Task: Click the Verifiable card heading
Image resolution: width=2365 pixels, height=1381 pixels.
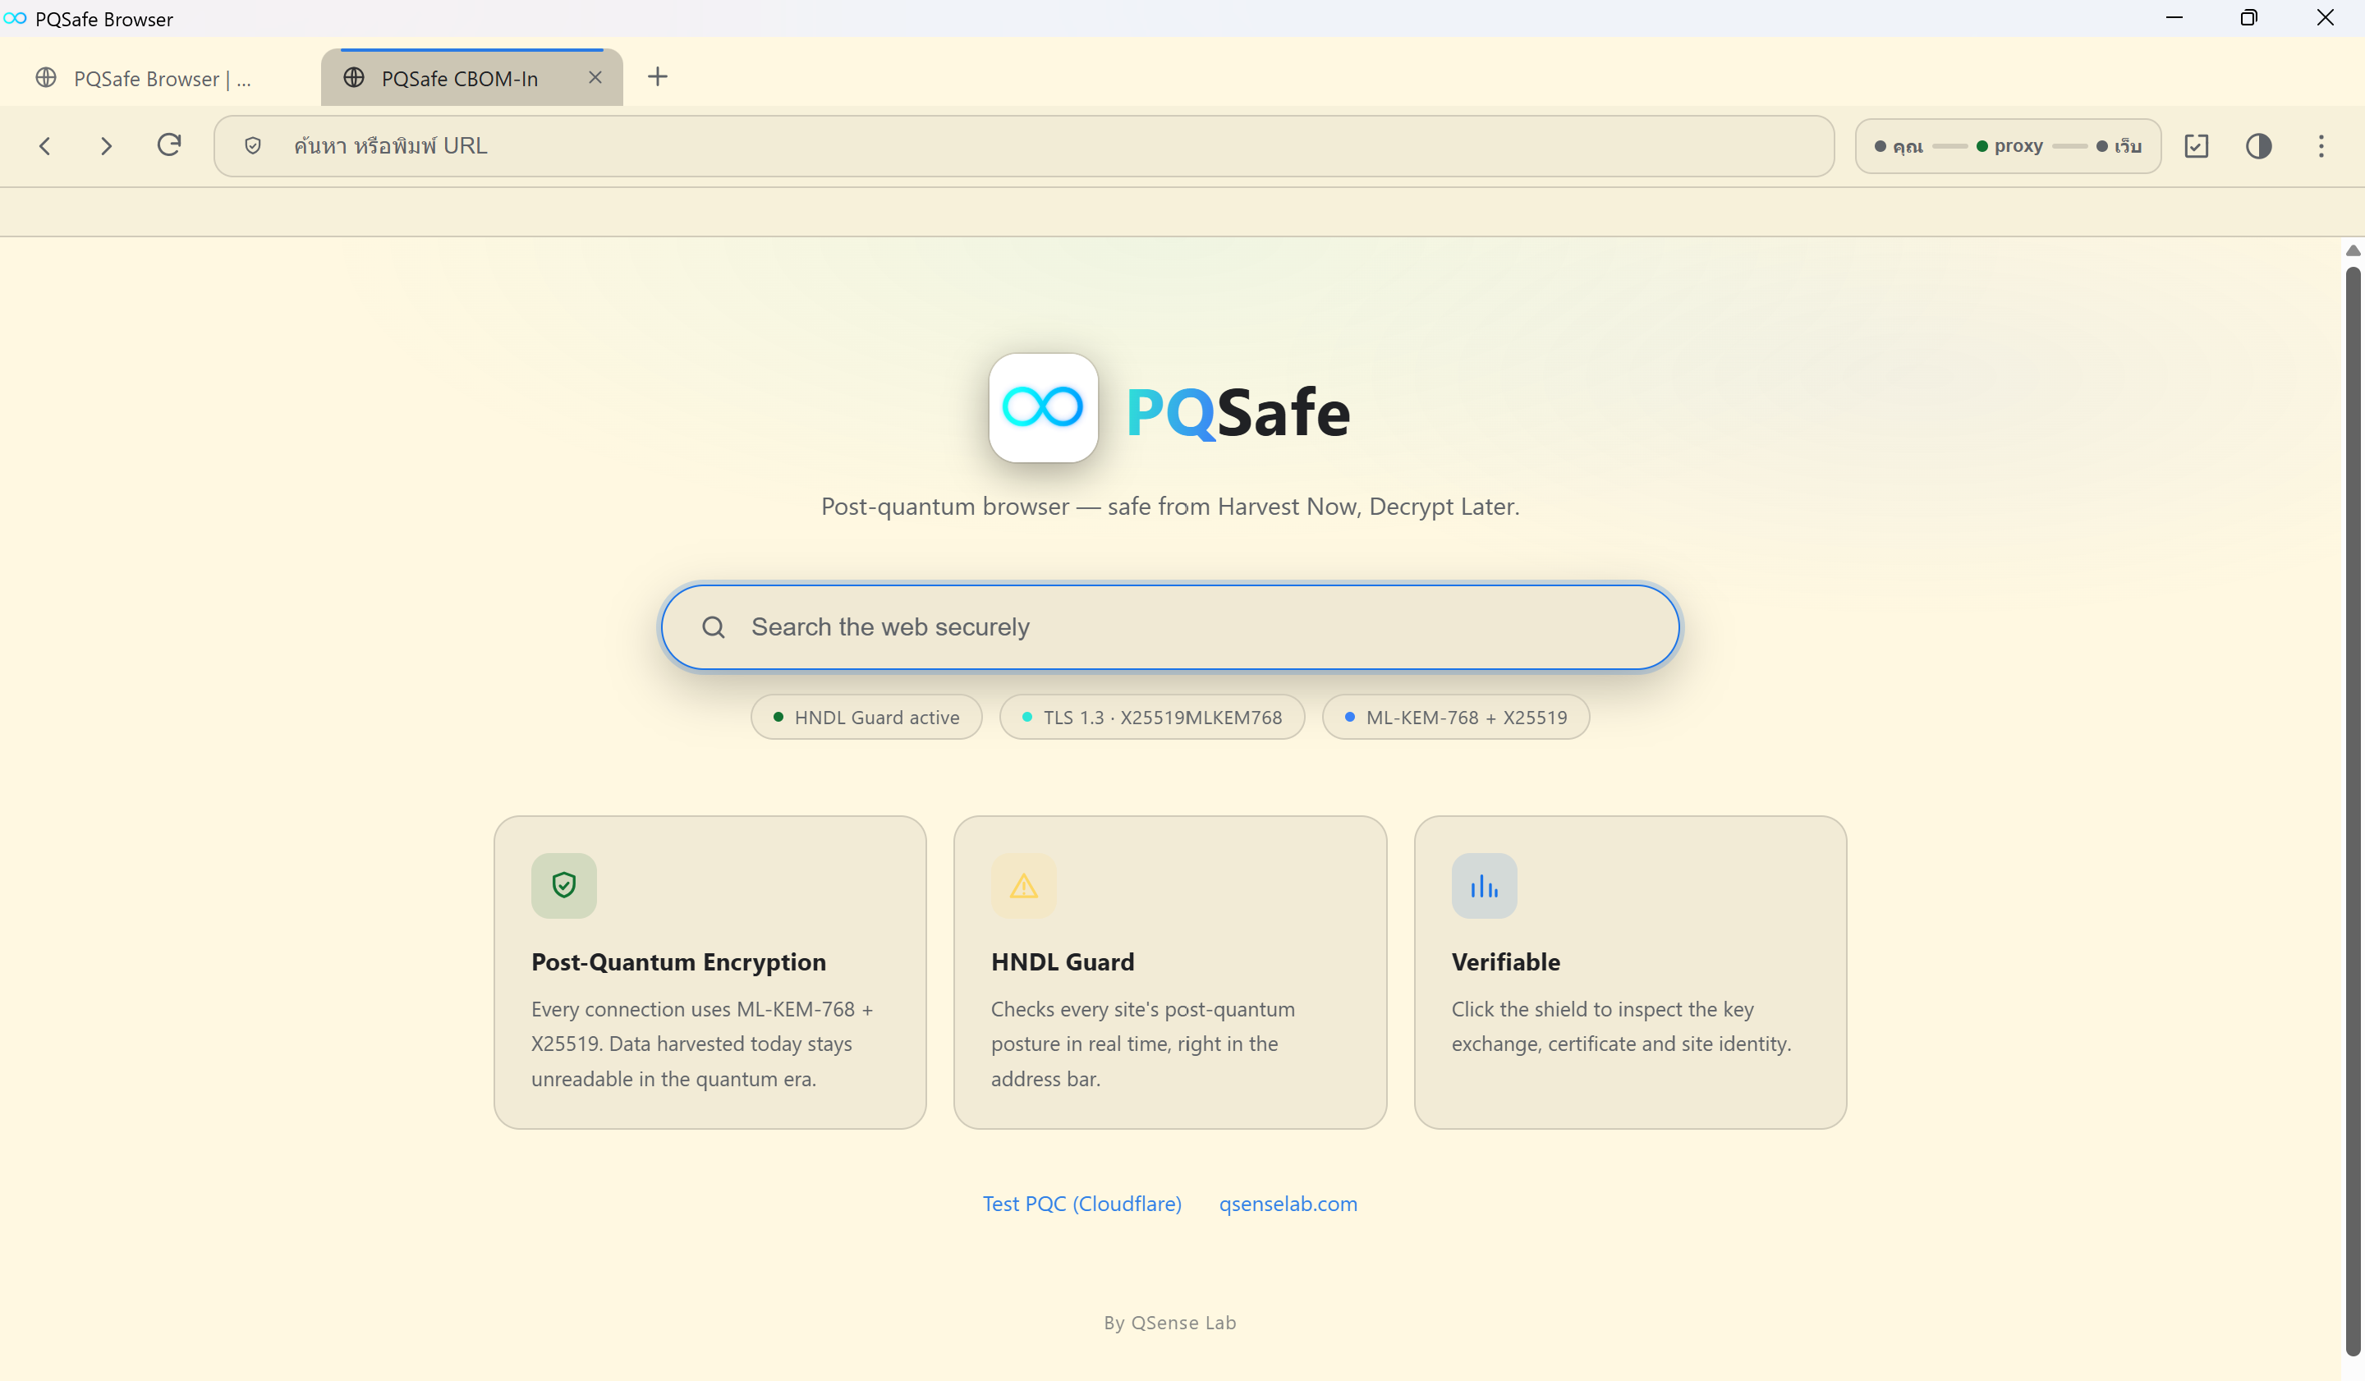Action: [x=1505, y=961]
